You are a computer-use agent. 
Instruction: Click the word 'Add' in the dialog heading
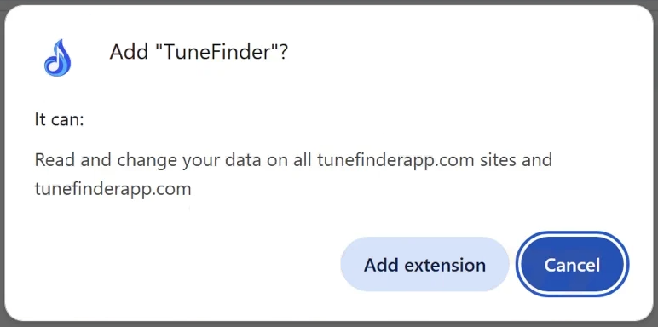128,53
